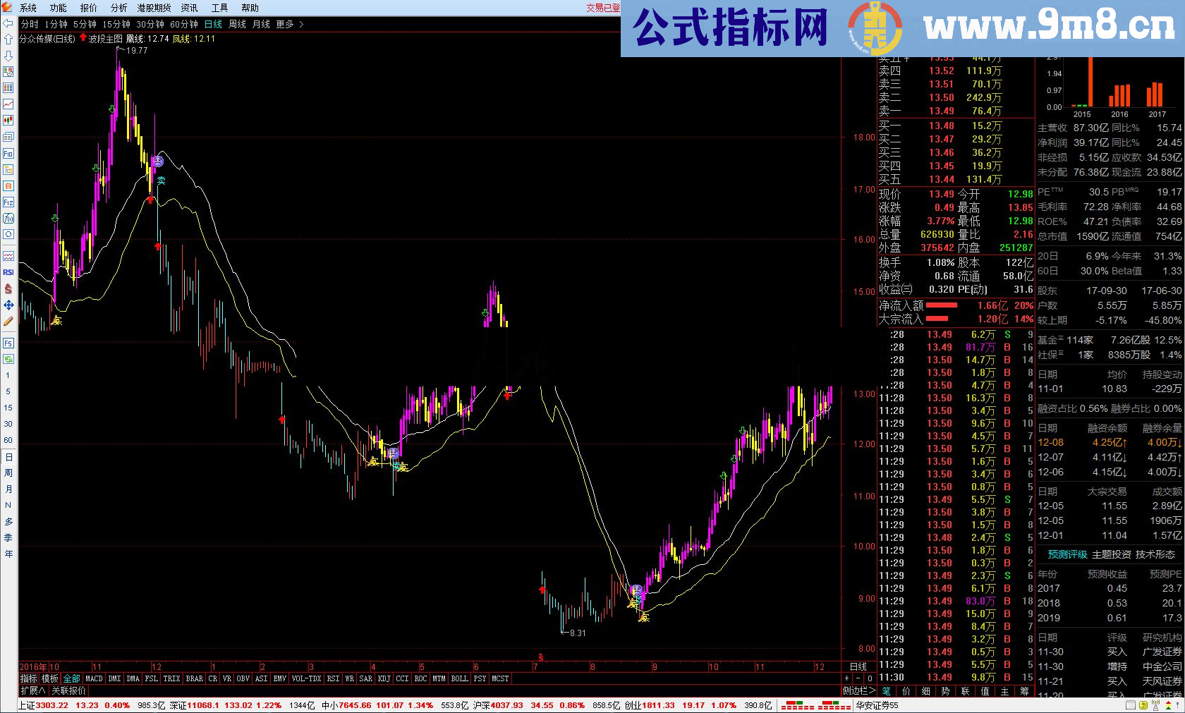Select 周 weekly period in left sidebar

click(x=8, y=471)
